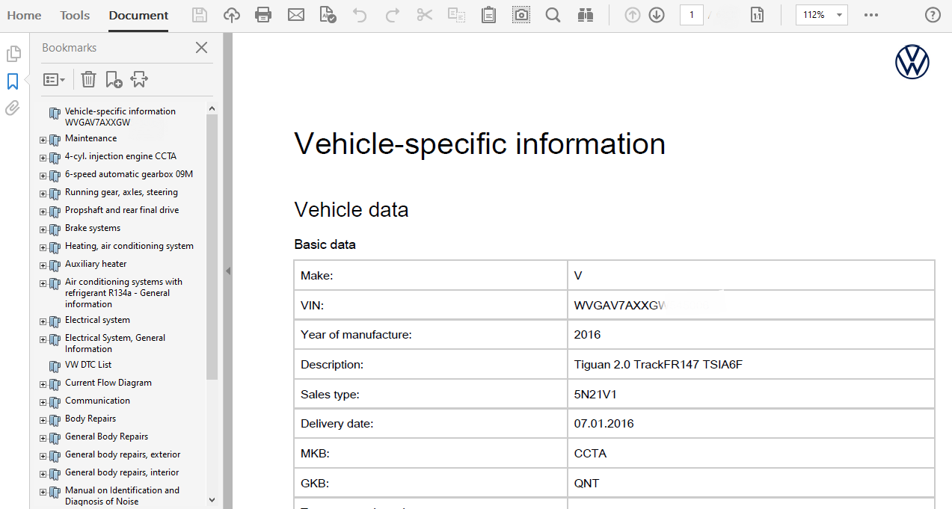Click the Print icon
The height and width of the screenshot is (509, 952).
pyautogui.click(x=263, y=14)
